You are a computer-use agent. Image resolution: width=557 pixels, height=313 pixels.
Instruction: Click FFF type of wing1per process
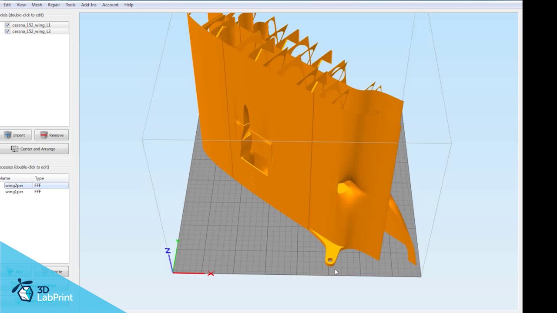[x=37, y=192]
